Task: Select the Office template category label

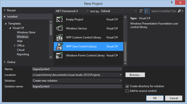Action: tap(21, 45)
